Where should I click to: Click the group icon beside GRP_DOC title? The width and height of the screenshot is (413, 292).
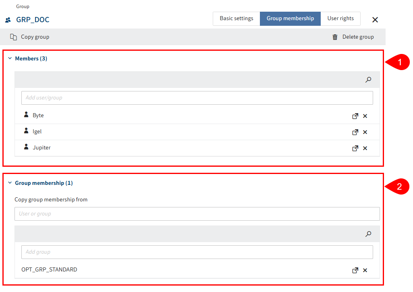pos(7,19)
